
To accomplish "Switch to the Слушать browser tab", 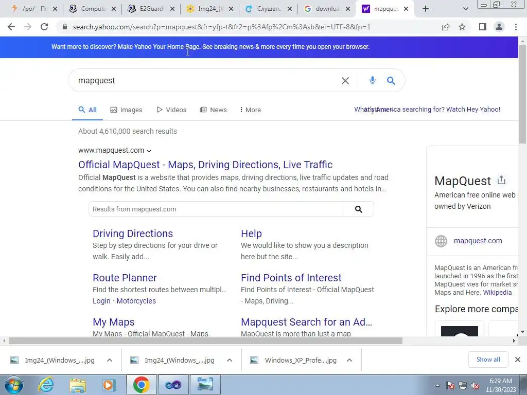I will [x=269, y=9].
